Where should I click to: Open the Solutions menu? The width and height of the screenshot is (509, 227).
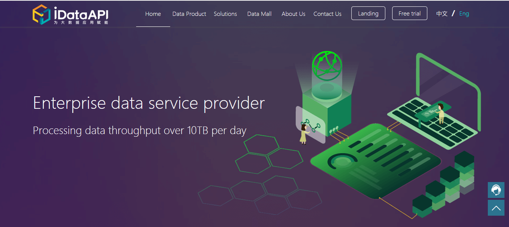coord(225,14)
